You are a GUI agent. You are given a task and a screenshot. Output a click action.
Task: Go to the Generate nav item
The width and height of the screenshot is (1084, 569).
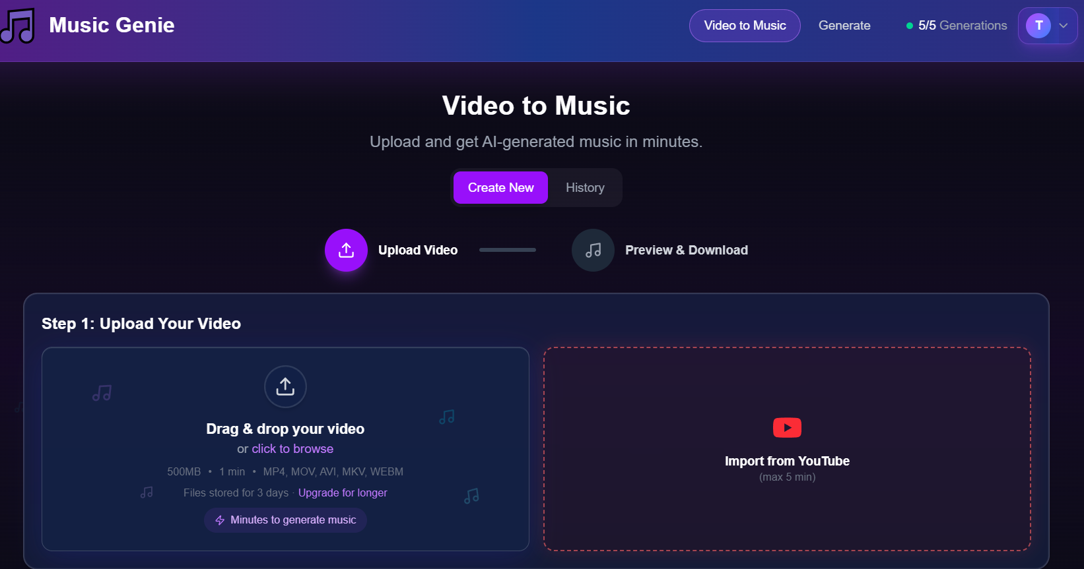point(844,26)
